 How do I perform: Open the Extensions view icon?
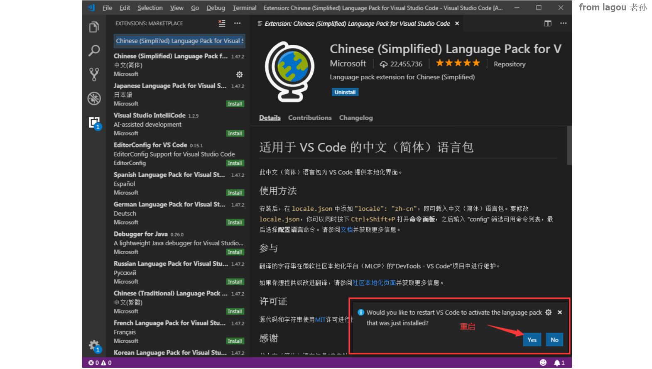pyautogui.click(x=94, y=122)
